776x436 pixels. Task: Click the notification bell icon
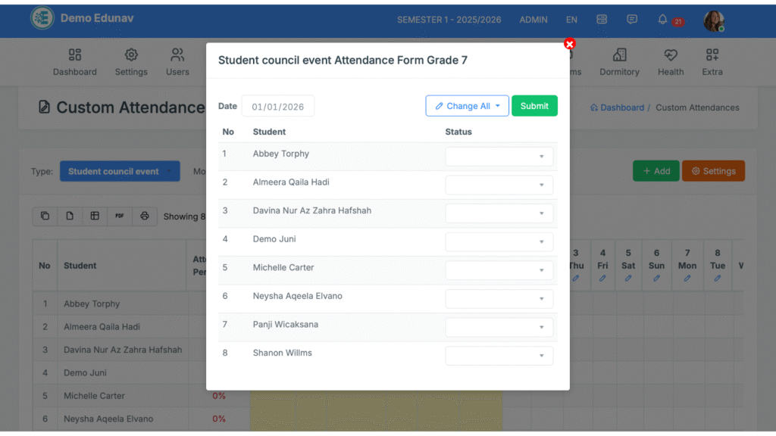[x=662, y=20]
